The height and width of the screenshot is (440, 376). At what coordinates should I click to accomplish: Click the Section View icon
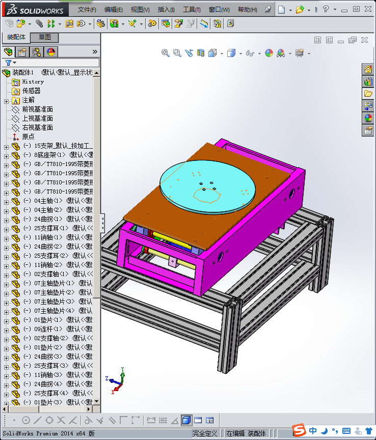point(201,53)
